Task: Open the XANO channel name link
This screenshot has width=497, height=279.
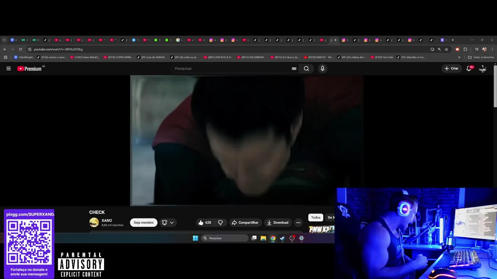Action: 107,220
